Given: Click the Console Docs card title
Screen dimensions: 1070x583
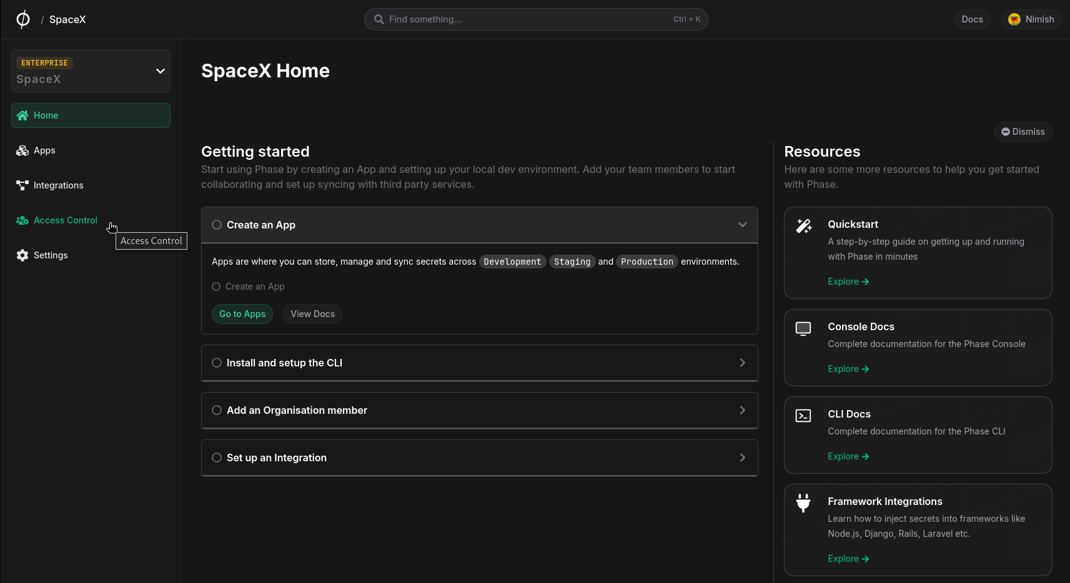Looking at the screenshot, I should [x=861, y=326].
